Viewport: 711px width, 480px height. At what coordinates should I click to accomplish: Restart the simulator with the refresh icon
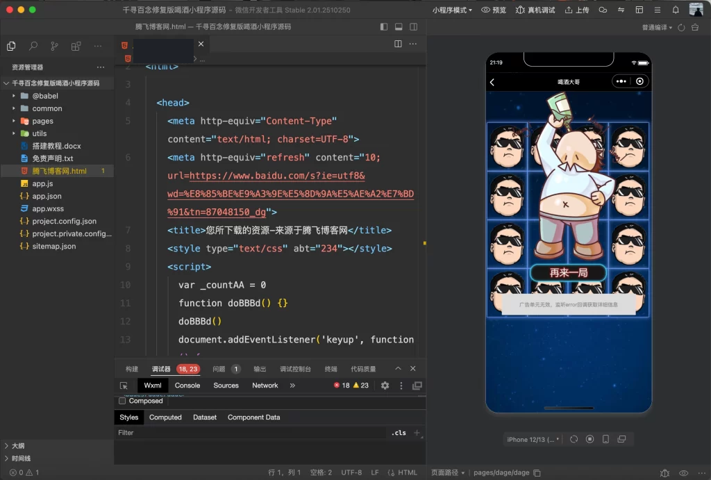pyautogui.click(x=574, y=439)
